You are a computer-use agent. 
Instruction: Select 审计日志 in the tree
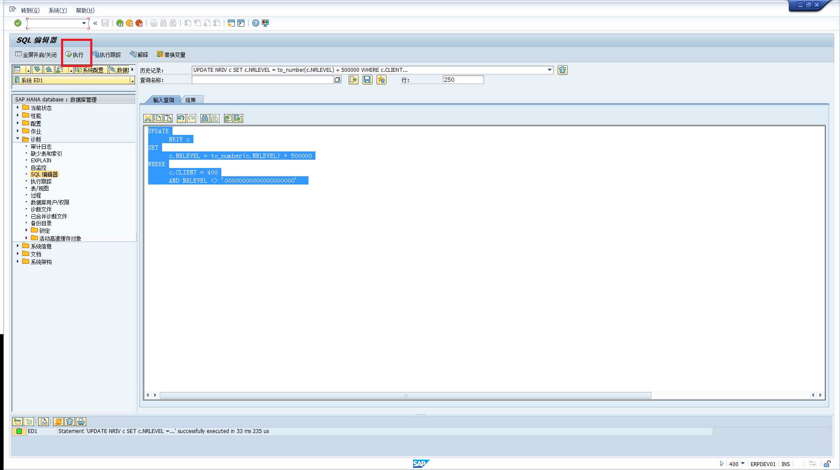[41, 147]
